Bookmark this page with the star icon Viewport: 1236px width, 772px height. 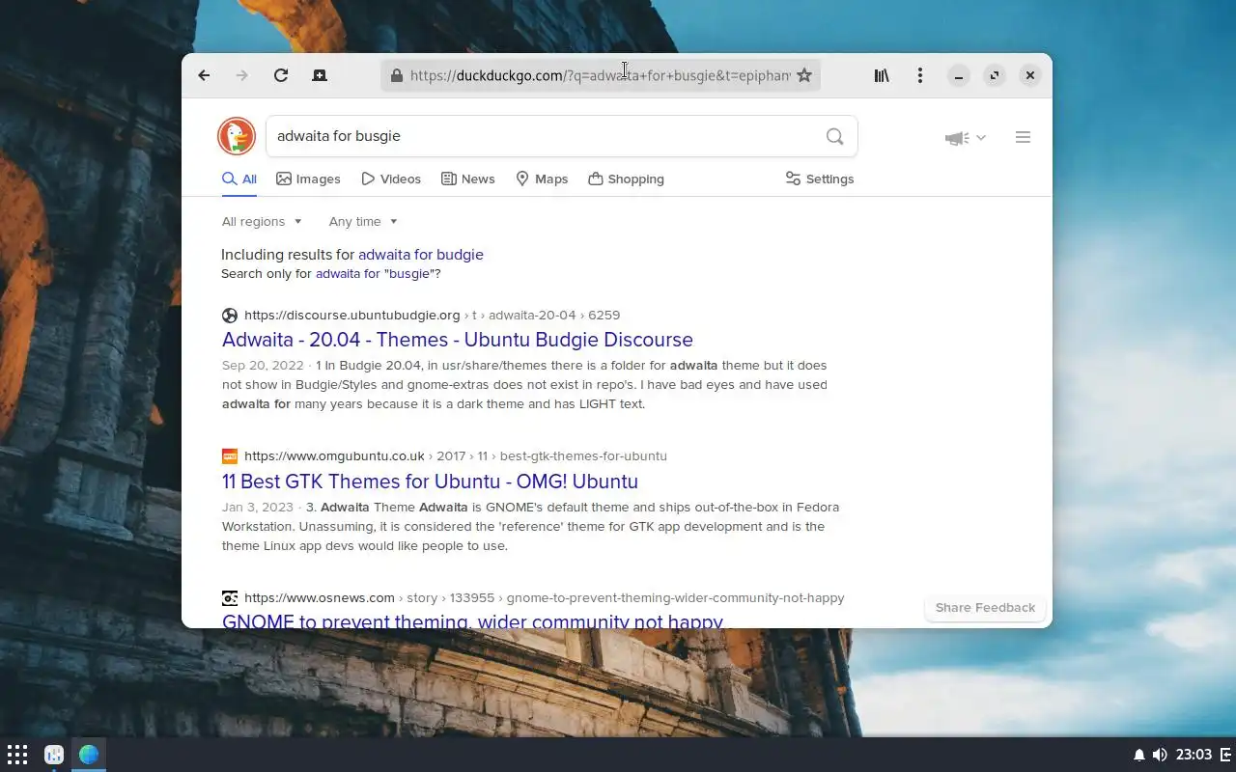coord(804,75)
